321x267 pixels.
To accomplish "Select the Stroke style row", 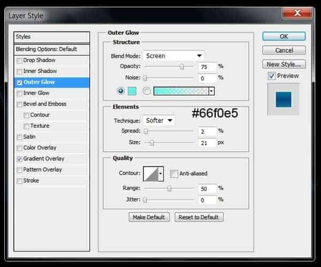I will pyautogui.click(x=51, y=180).
